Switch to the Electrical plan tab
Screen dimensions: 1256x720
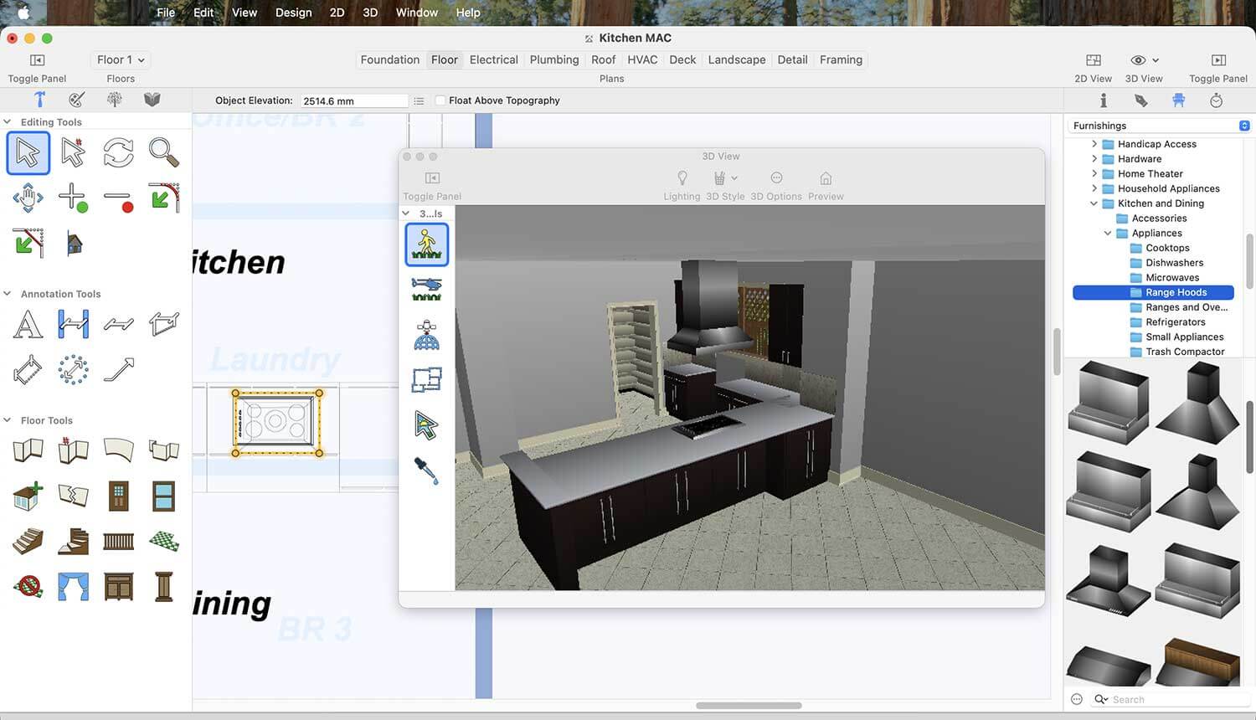click(493, 60)
